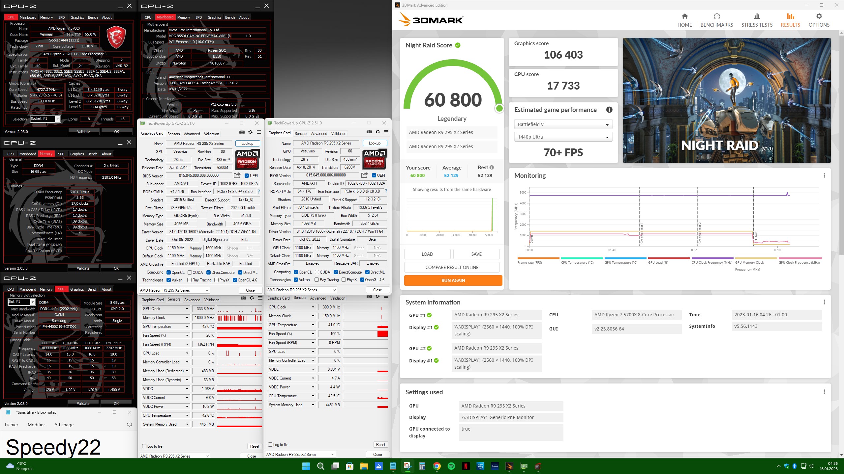844x474 pixels.
Task: Open the 1440p Ultra resolution dropdown
Action: pyautogui.click(x=563, y=137)
